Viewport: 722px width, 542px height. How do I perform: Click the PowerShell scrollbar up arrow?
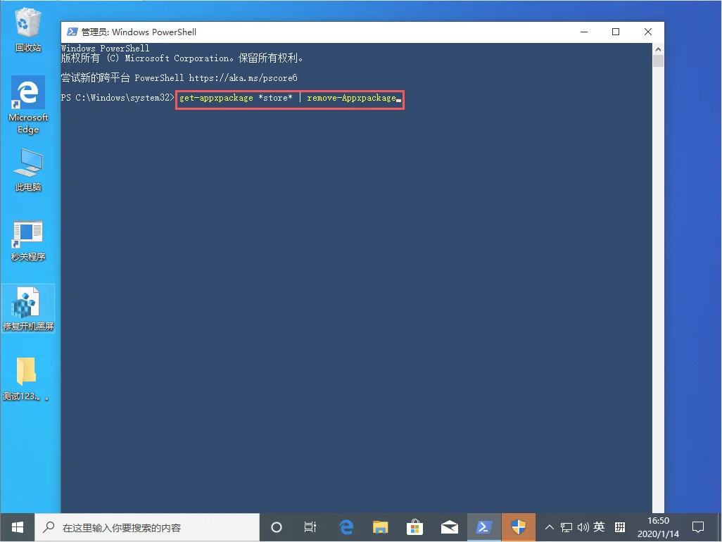point(658,49)
